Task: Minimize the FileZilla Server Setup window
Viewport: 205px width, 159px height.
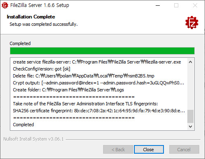Action: pyautogui.click(x=158, y=5)
